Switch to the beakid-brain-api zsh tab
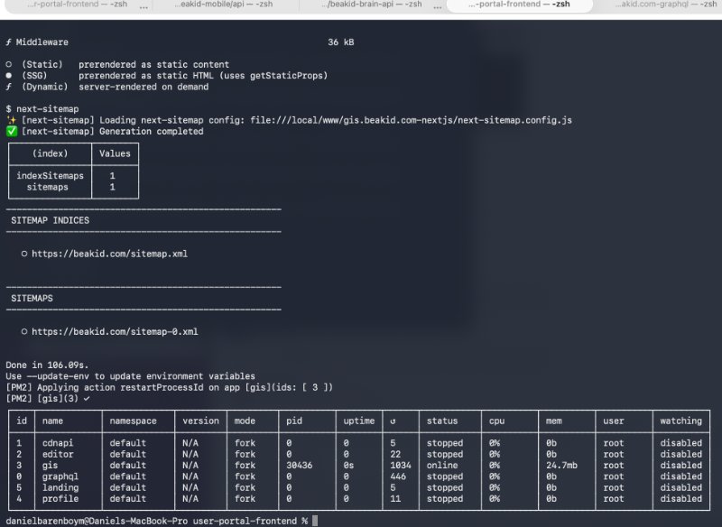The image size is (722, 527). [x=372, y=5]
